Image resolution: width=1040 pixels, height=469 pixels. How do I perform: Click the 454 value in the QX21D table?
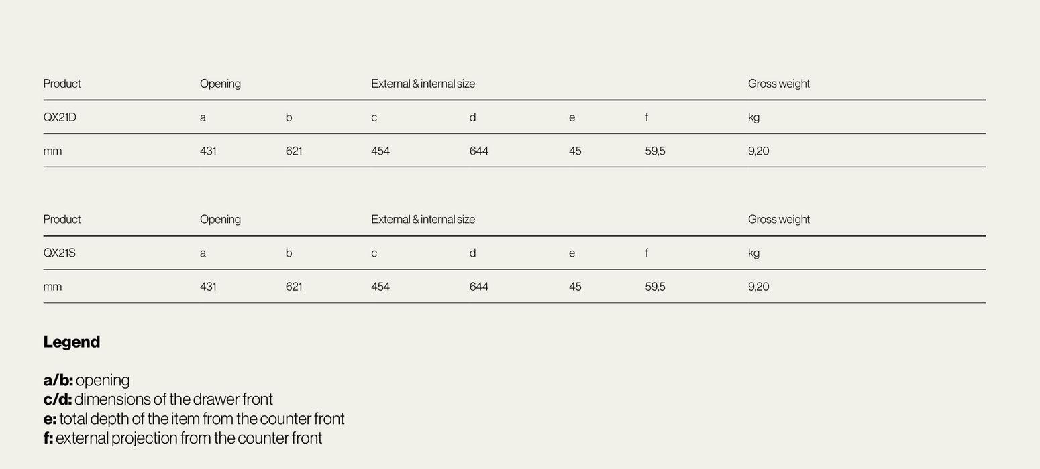tap(380, 151)
